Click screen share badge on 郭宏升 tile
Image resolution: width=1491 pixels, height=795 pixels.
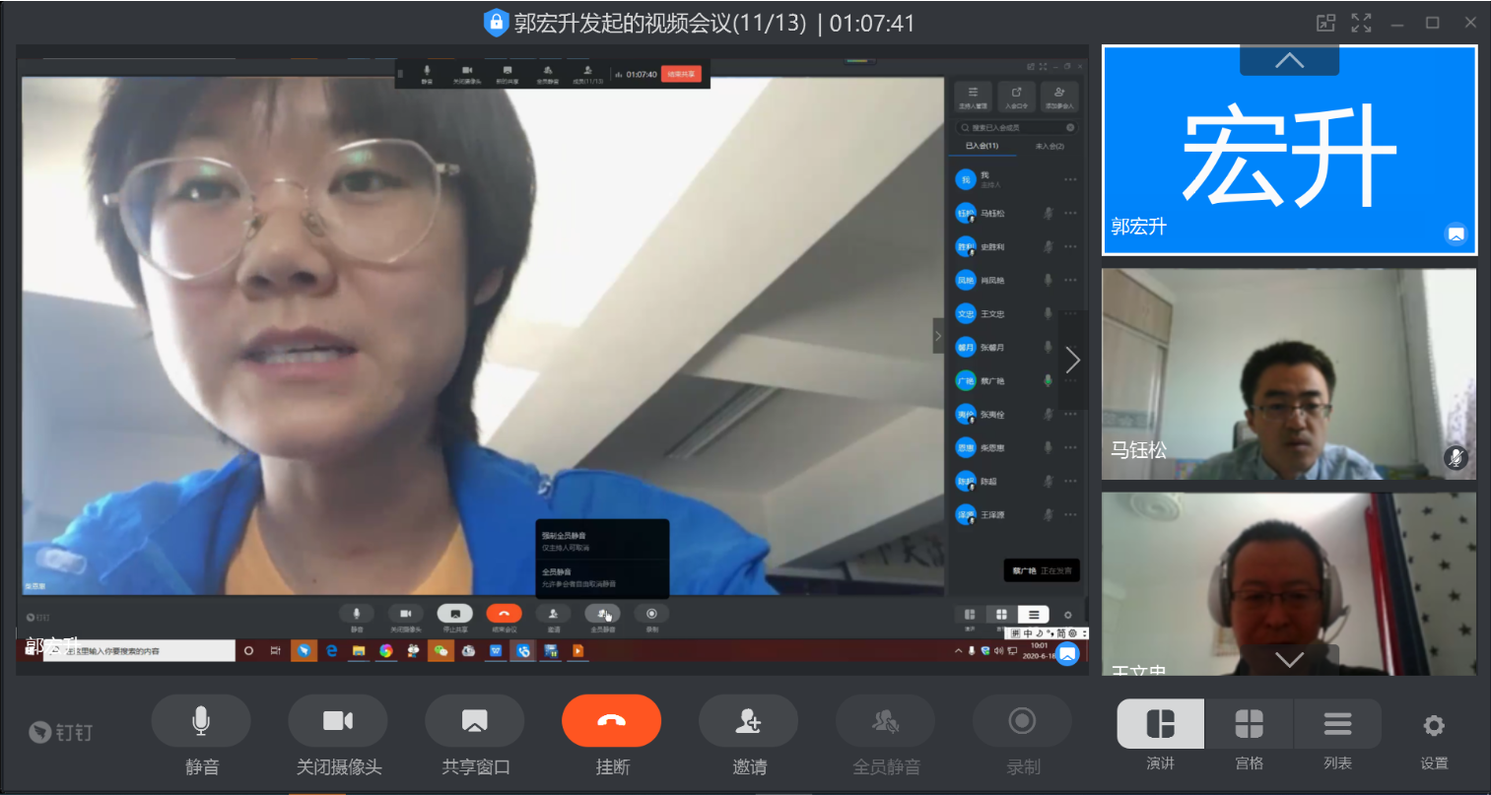tap(1456, 233)
